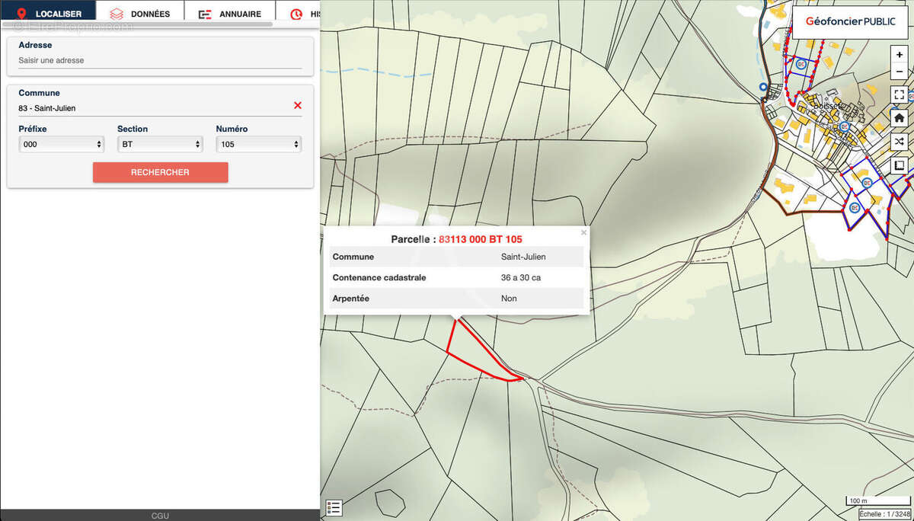The image size is (914, 521).
Task: Close the parcel info popup
Action: click(584, 232)
